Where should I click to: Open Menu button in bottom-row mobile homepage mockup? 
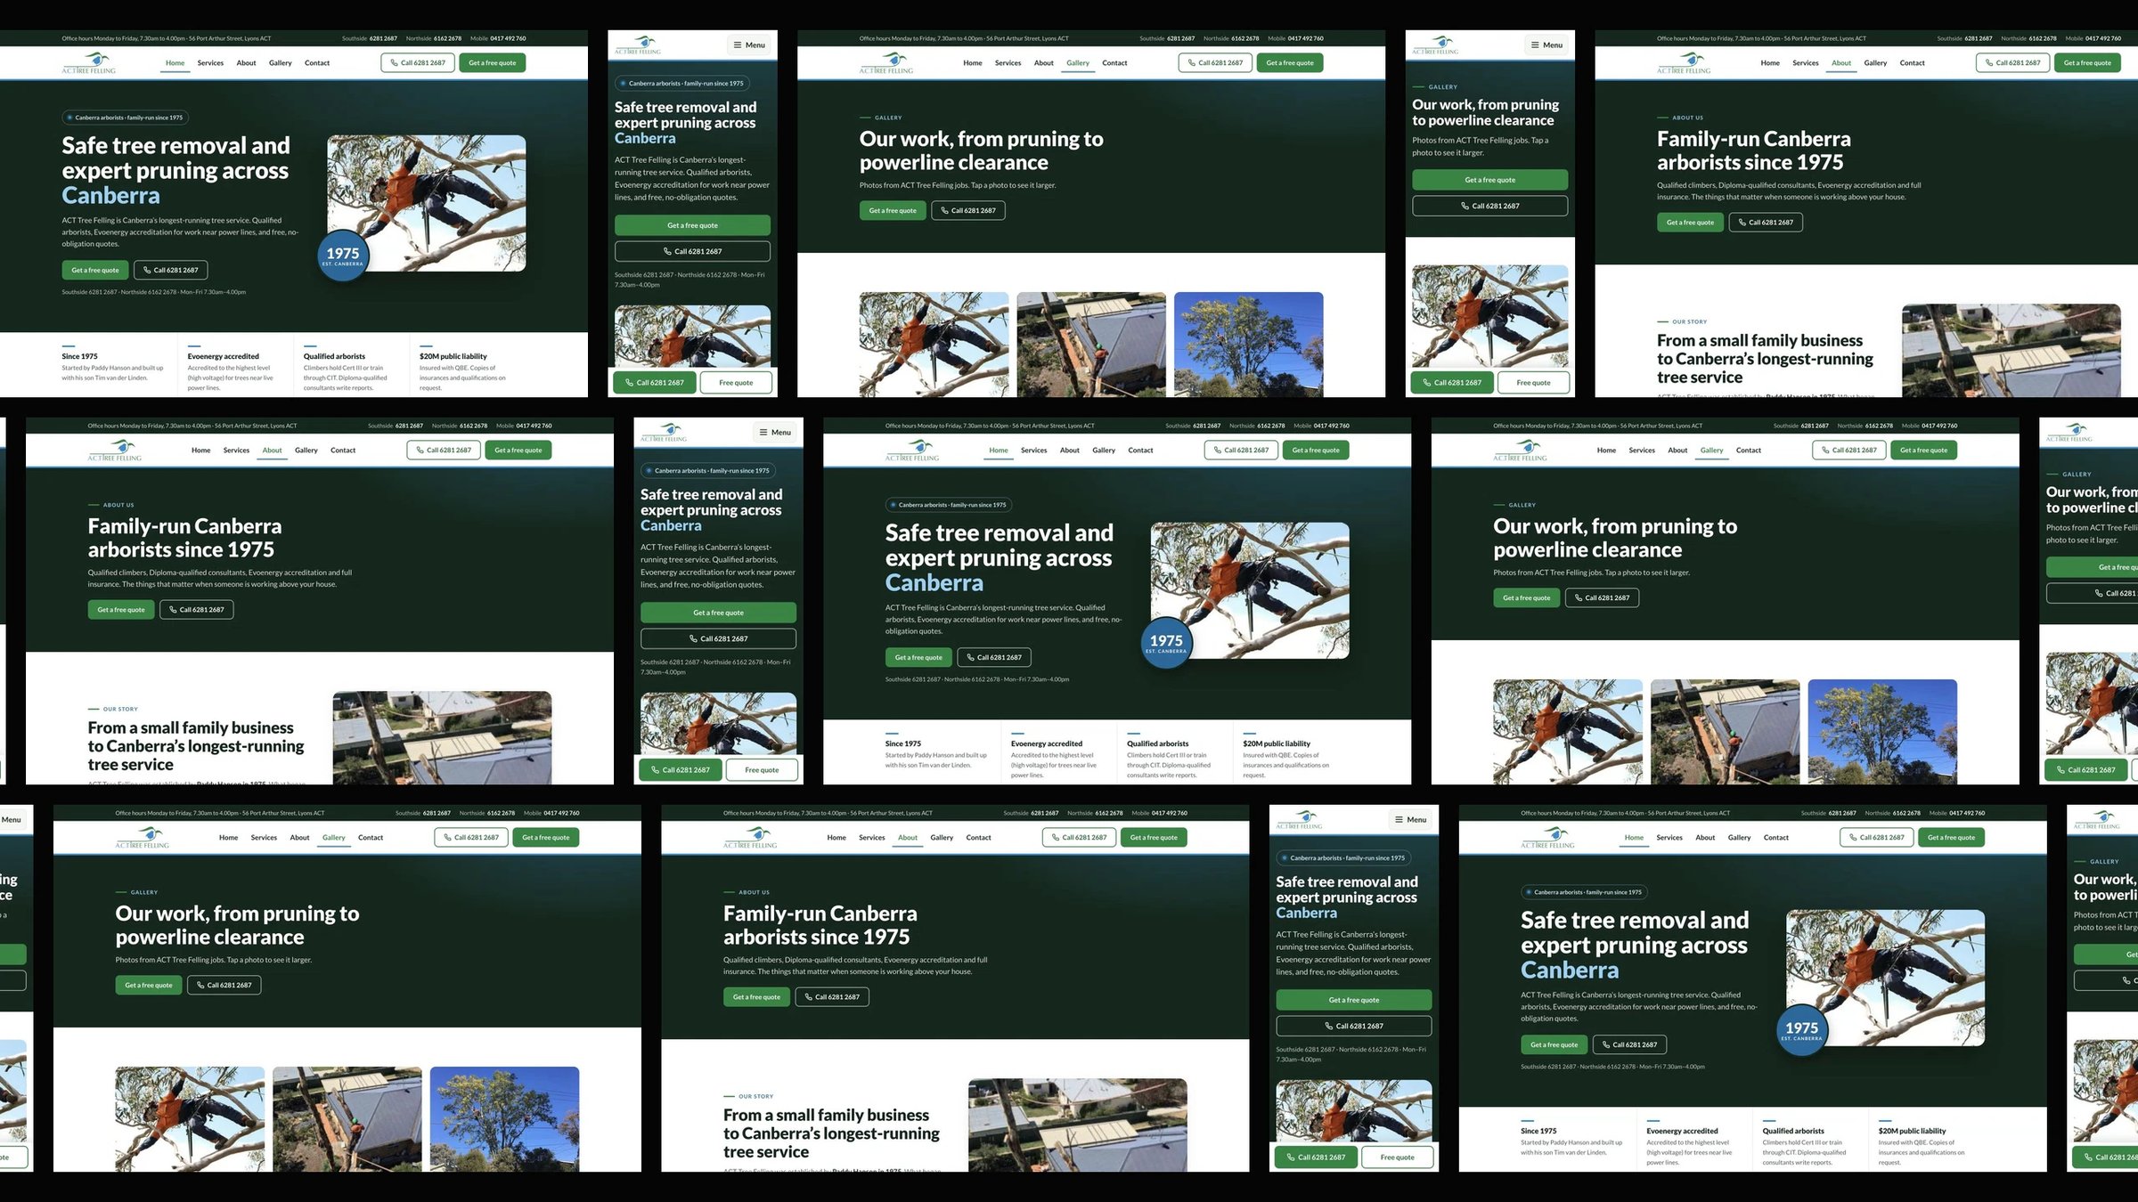1410,819
